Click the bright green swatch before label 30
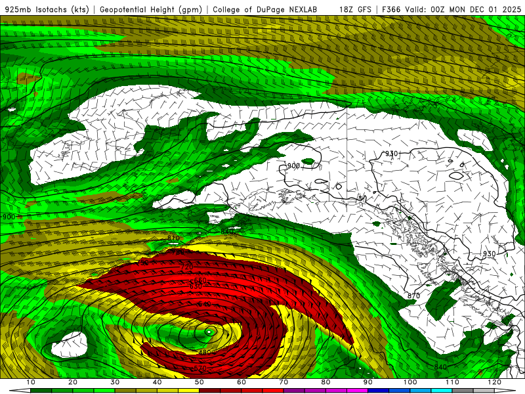The height and width of the screenshot is (394, 525). click(x=104, y=391)
